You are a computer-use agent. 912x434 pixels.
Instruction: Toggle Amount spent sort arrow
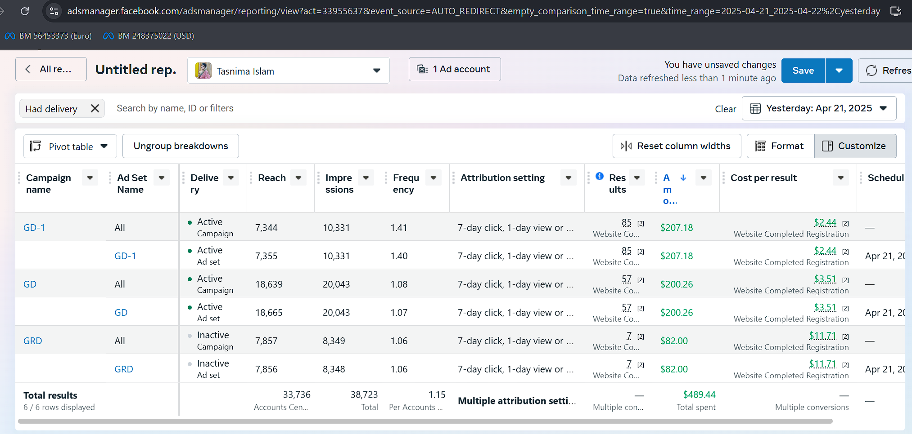[x=683, y=178]
